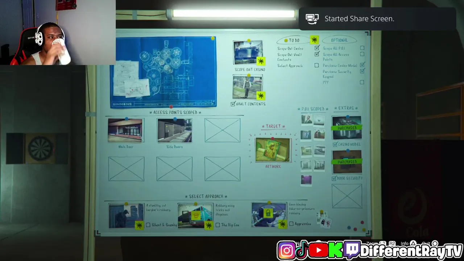
Task: Check the Aggressive approach box
Action: (x=291, y=224)
